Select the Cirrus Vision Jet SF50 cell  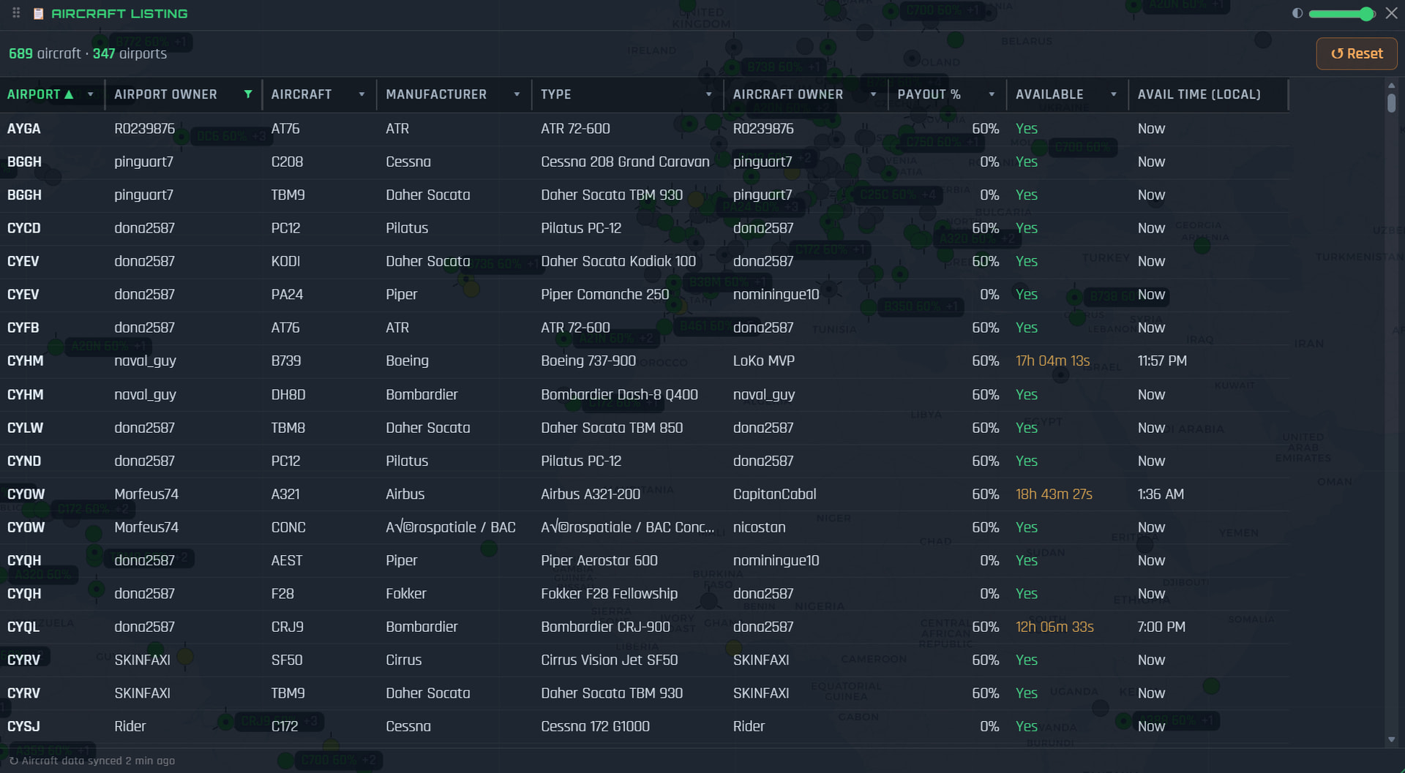[610, 660]
